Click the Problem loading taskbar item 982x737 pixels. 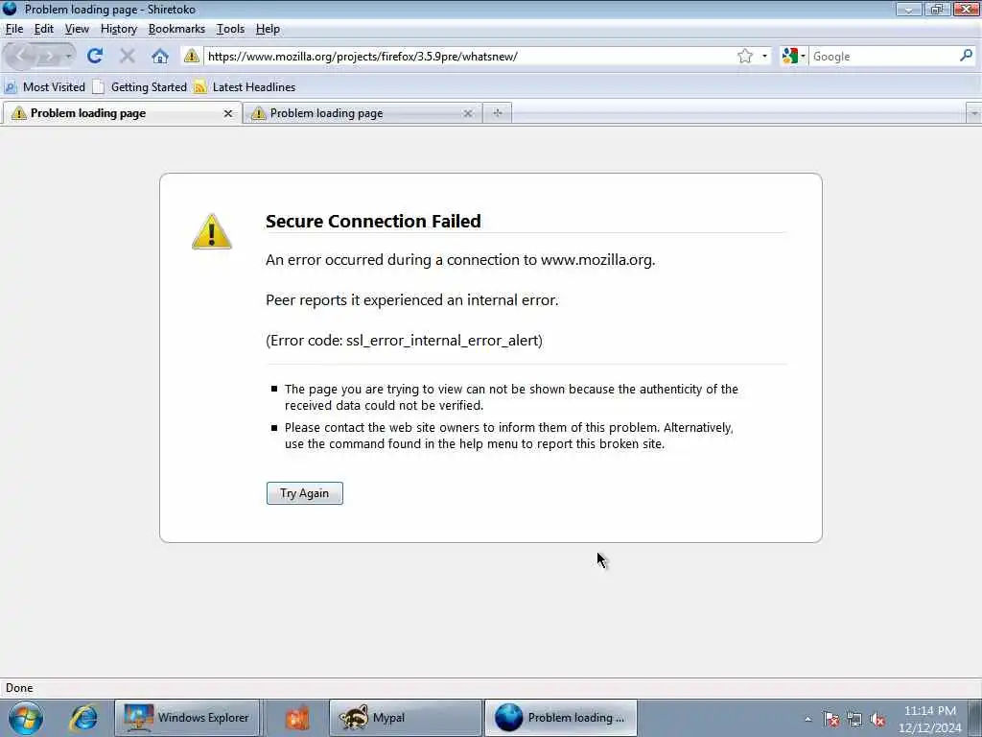(560, 718)
